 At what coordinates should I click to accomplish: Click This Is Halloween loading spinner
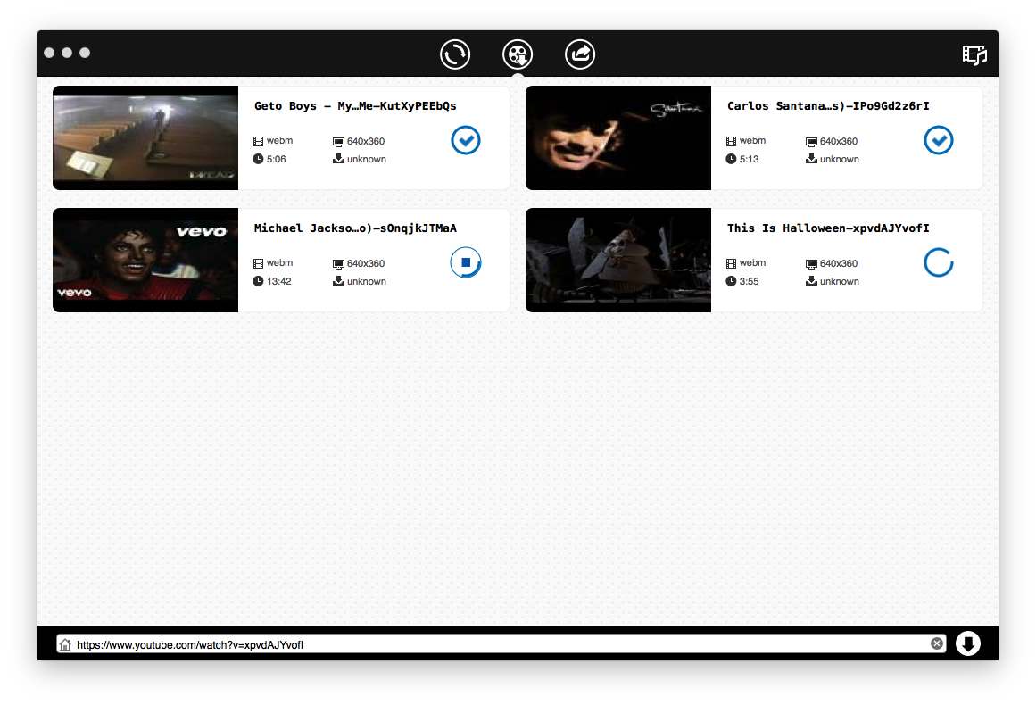coord(939,263)
